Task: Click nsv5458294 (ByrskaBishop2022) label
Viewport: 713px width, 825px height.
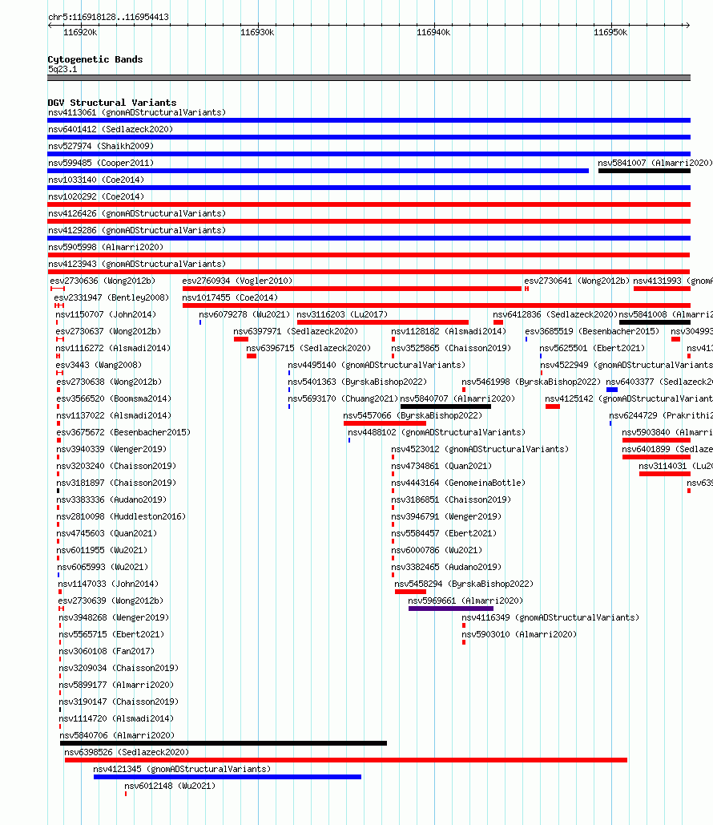Action: tap(464, 584)
